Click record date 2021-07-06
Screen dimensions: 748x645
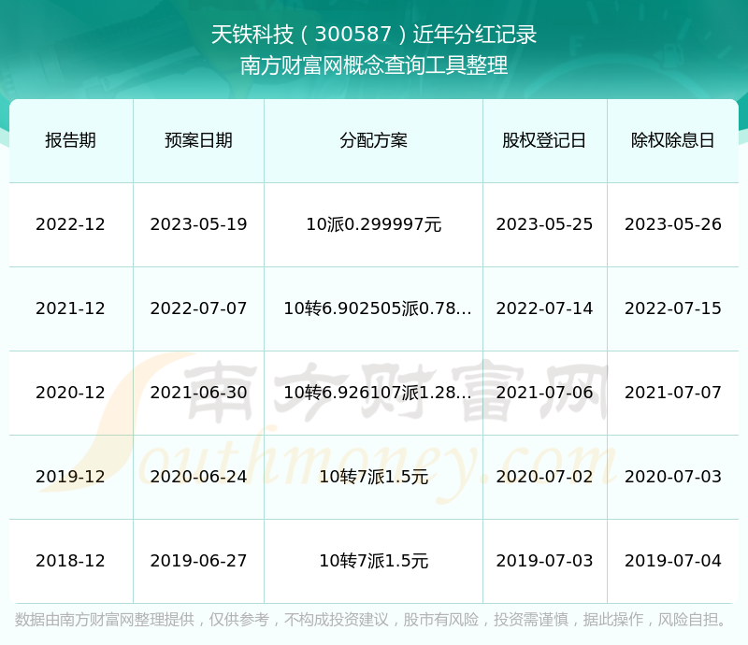[544, 393]
